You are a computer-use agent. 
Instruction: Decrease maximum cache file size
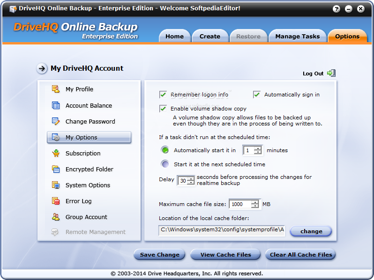tap(255, 206)
